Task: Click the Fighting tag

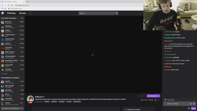Action: tap(54, 101)
